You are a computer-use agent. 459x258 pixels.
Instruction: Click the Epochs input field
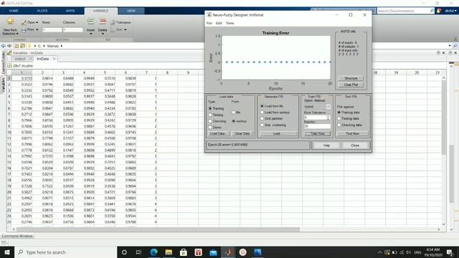[x=317, y=126]
